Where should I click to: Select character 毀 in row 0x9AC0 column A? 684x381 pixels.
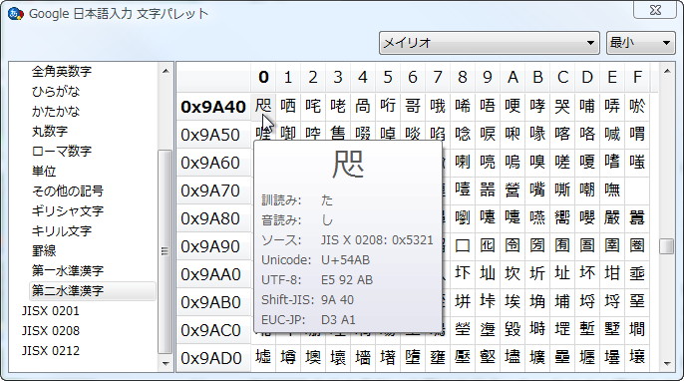[x=513, y=329]
